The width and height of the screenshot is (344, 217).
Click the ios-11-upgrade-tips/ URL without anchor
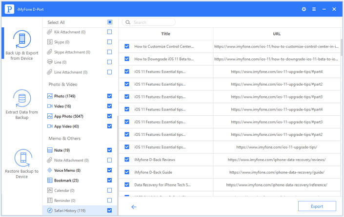[x=277, y=147]
